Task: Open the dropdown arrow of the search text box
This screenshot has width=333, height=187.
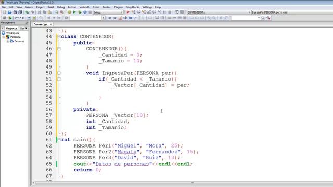Action: click(103, 18)
